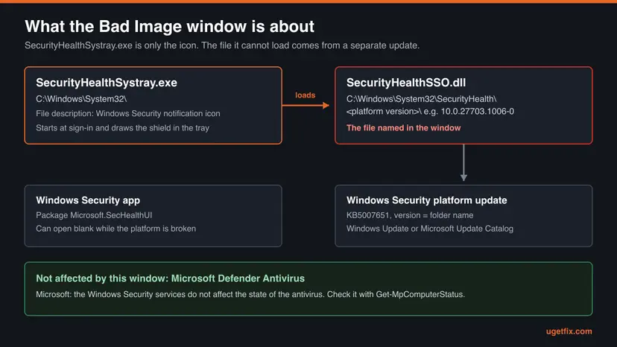Click the '<platform version>\ e.g. 10.0.27703.1006-0' line
617x347 pixels.
(x=430, y=112)
